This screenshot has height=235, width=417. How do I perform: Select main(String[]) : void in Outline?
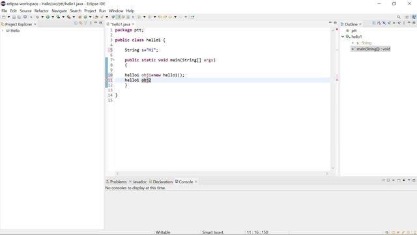coord(373,49)
